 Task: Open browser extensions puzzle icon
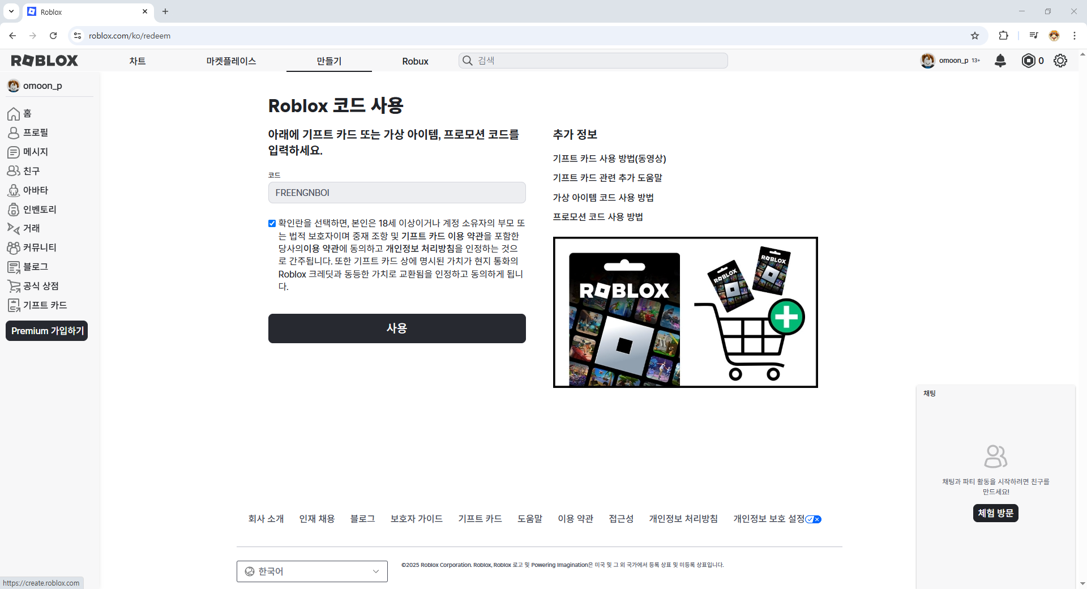pos(1003,36)
